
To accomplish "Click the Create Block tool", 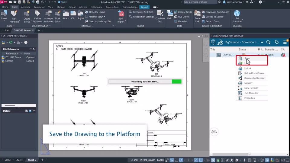I will (x=27, y=16).
